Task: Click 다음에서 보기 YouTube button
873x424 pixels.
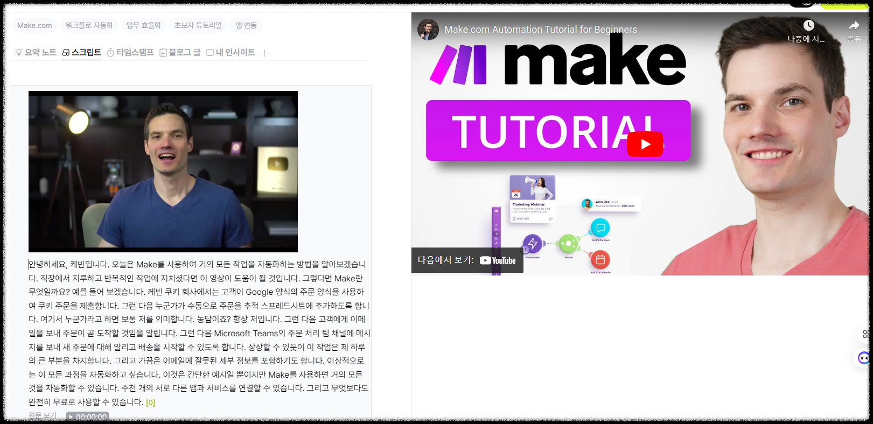Action: click(x=467, y=260)
